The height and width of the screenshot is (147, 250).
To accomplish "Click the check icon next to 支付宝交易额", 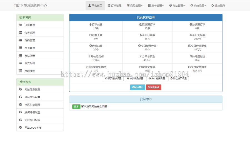I will pos(189,67).
